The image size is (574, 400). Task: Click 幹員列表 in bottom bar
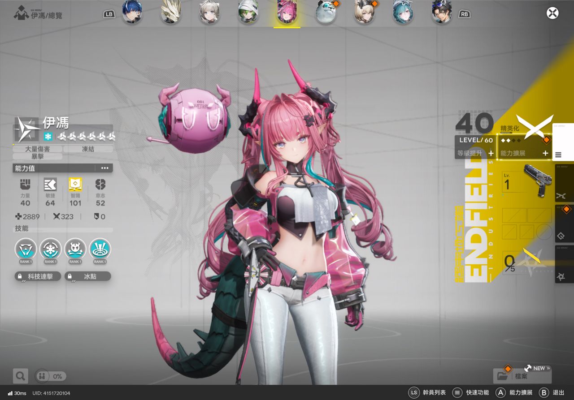[427, 392]
